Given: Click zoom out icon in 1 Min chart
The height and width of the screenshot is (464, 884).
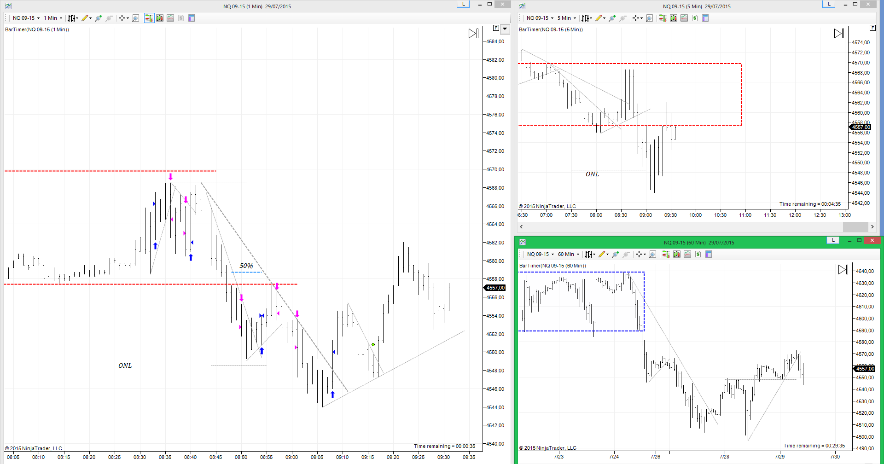Looking at the screenshot, I should pos(109,18).
